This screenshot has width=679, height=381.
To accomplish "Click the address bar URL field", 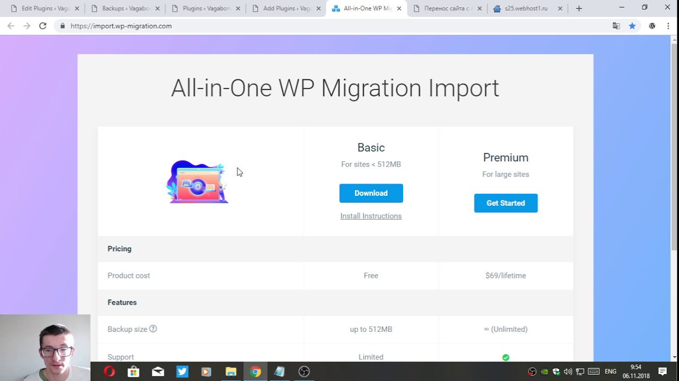I will [x=339, y=26].
